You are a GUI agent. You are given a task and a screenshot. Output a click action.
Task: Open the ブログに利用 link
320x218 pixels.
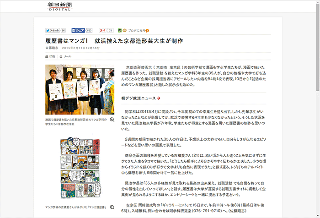tap(137, 31)
